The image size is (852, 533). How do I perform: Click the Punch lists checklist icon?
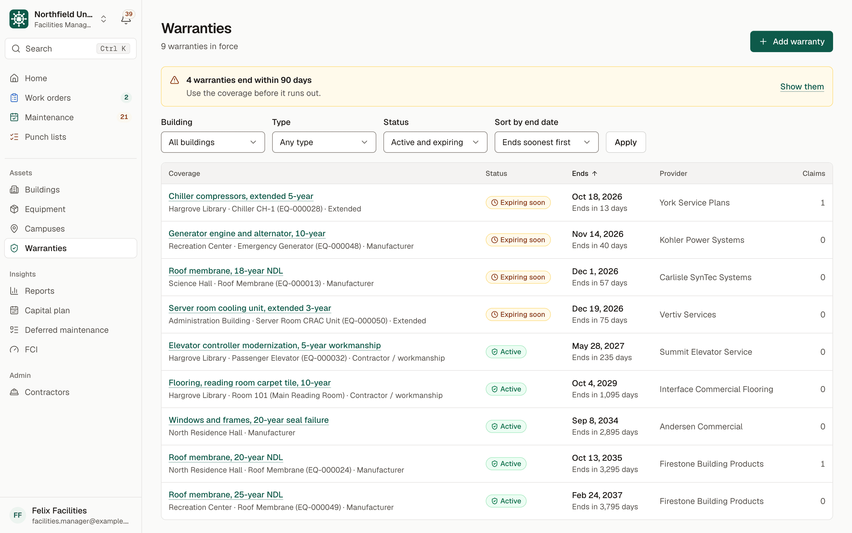pos(14,137)
